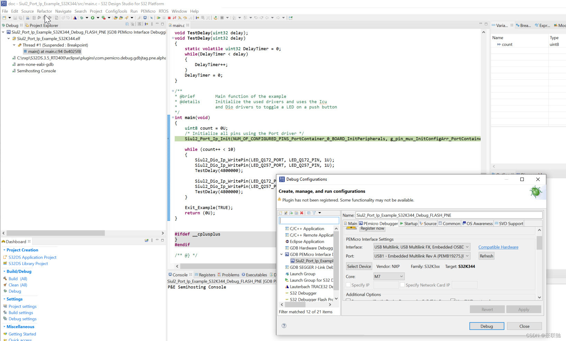The width and height of the screenshot is (566, 341).
Task: Click Dashboard panel view menu dots
Action: pos(152,240)
